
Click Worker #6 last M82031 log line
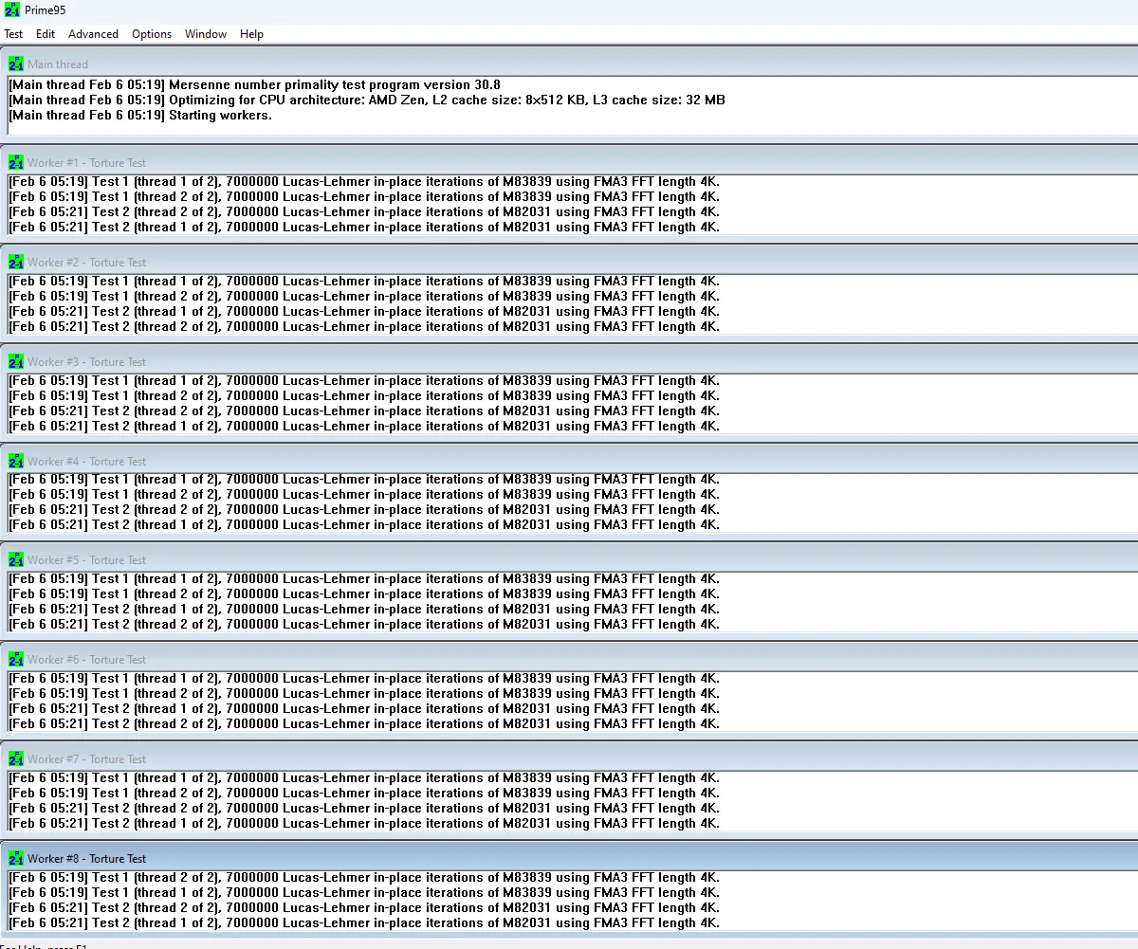pos(363,723)
